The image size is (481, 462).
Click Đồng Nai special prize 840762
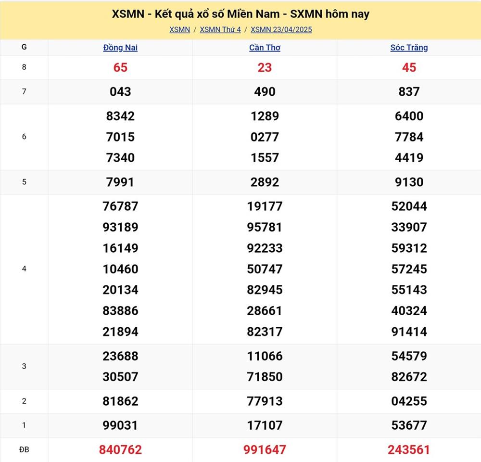[x=120, y=449]
